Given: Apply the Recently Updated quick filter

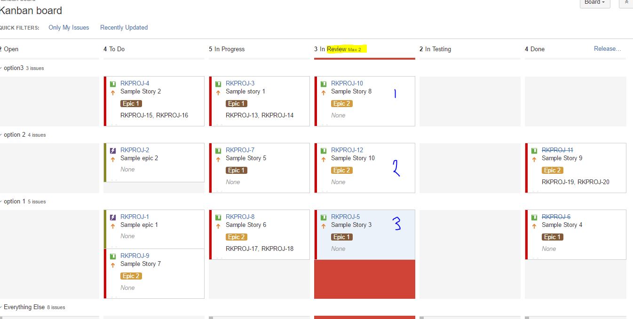Looking at the screenshot, I should [124, 27].
